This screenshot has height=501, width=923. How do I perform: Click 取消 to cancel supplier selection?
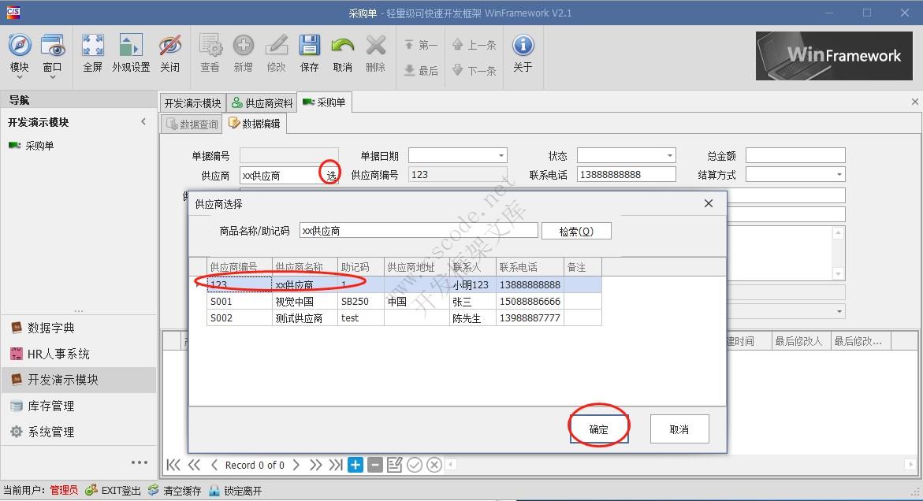pos(679,428)
